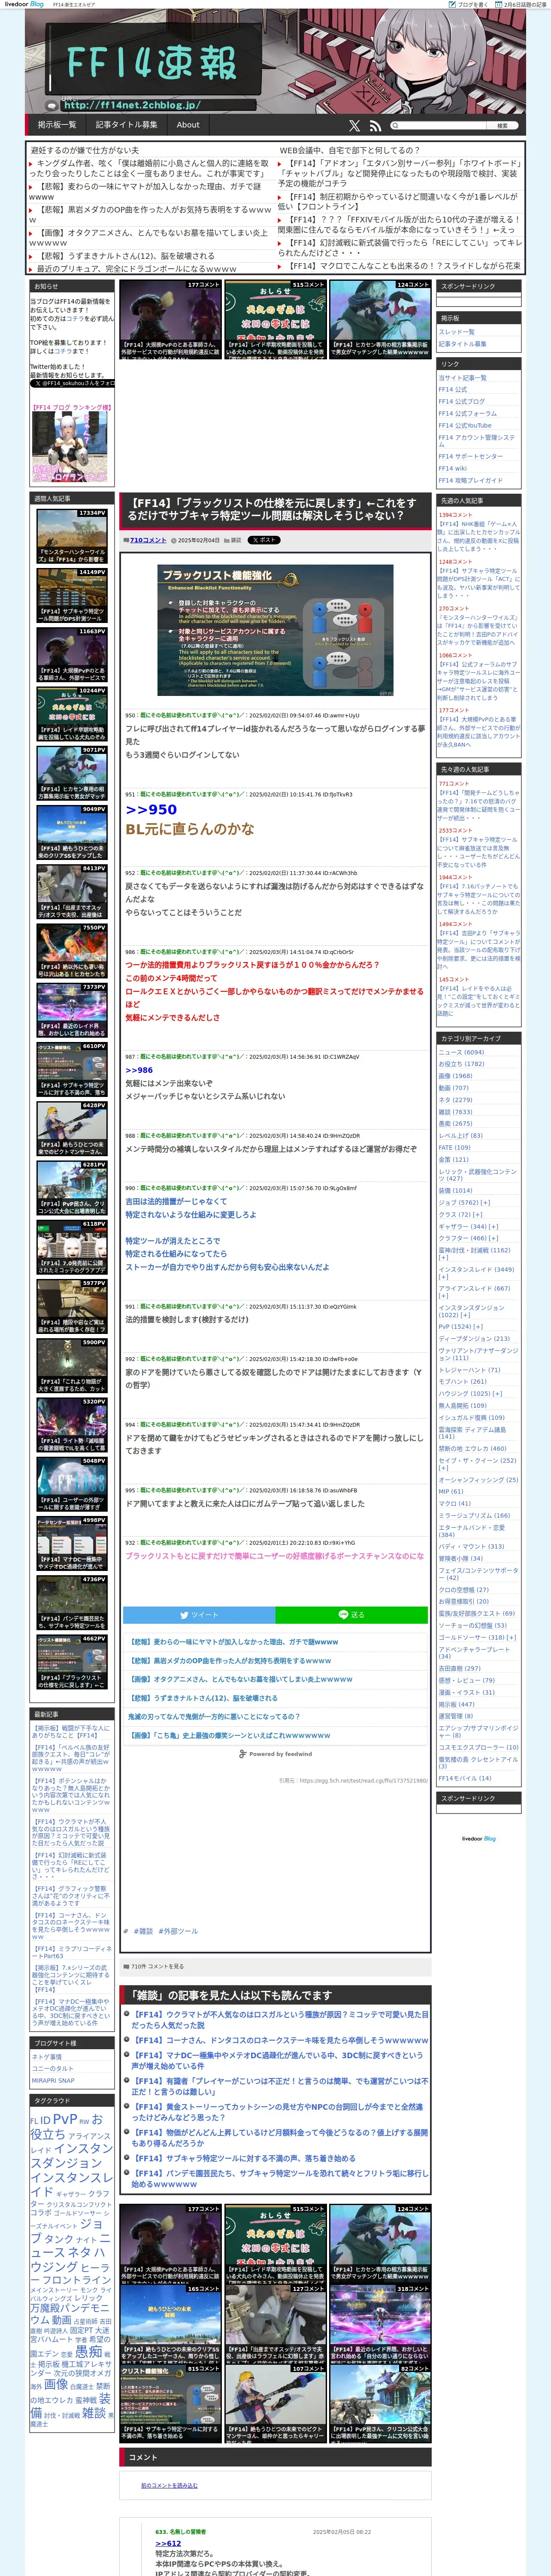Click the #外部ツール tag link
The image size is (551, 2576).
178,1931
